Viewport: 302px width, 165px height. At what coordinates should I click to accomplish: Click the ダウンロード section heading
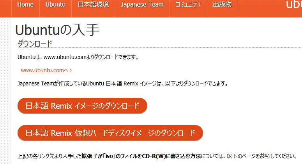(35, 43)
